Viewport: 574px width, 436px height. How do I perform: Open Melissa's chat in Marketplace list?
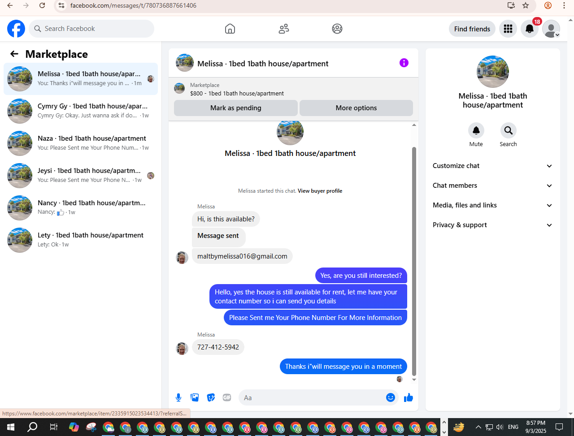click(x=81, y=79)
